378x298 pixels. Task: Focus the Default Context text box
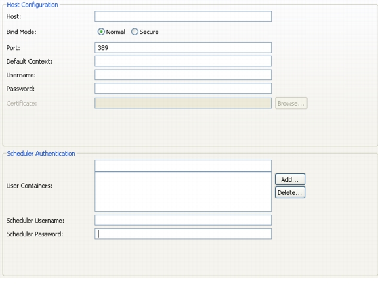[x=183, y=61]
